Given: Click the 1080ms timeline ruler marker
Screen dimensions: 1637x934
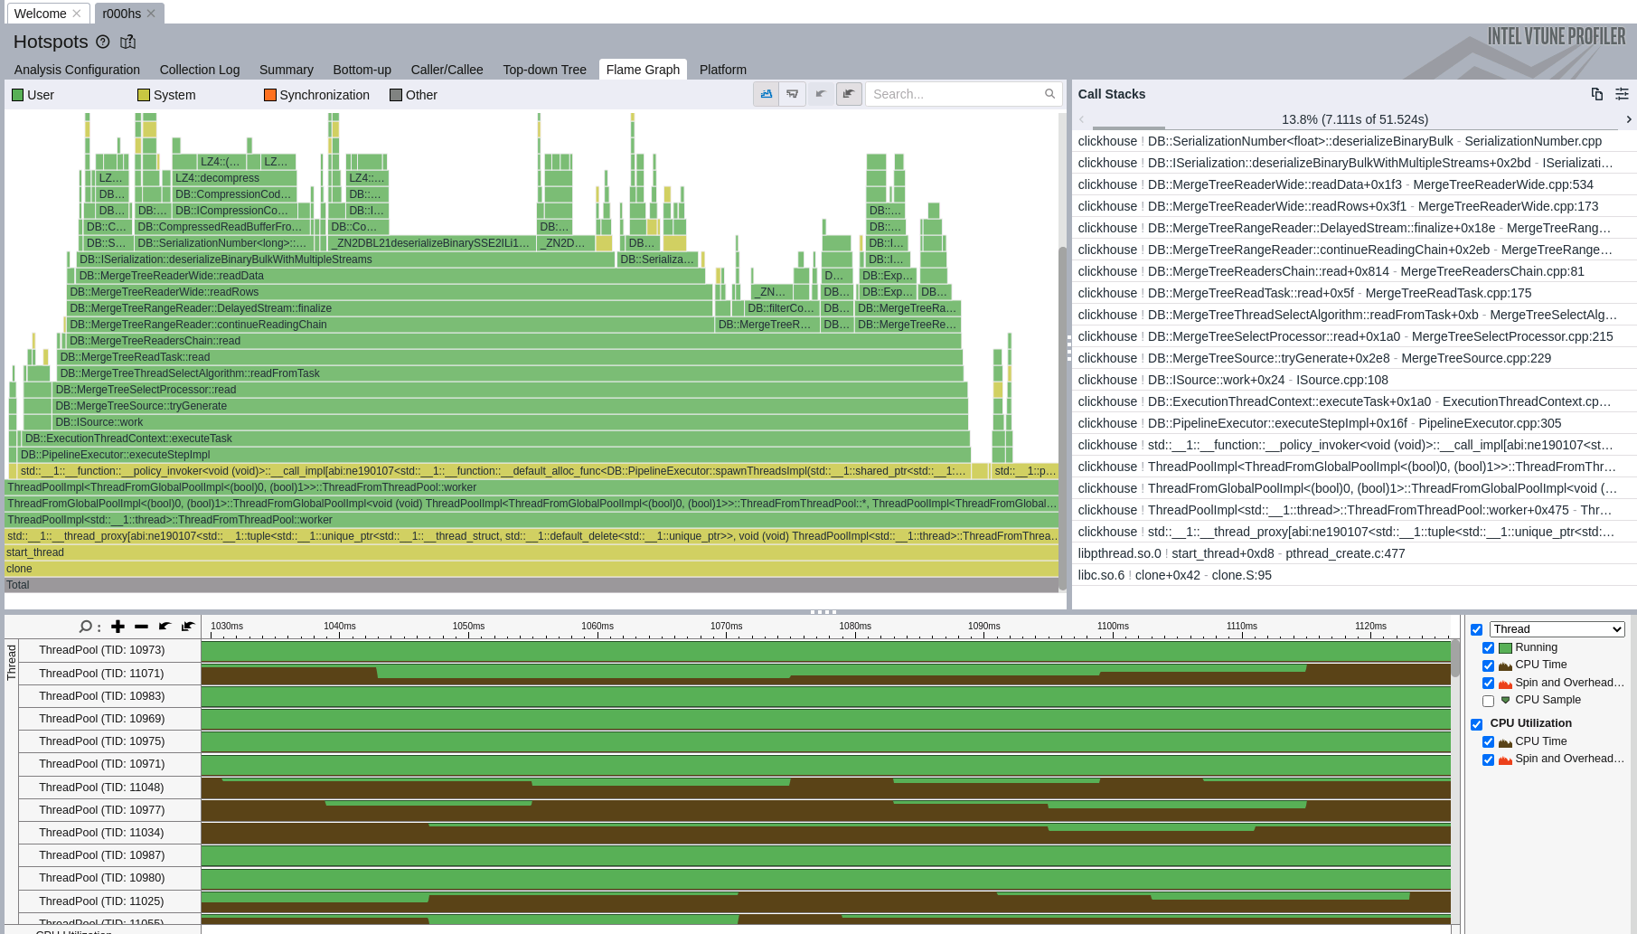Looking at the screenshot, I should tap(854, 626).
